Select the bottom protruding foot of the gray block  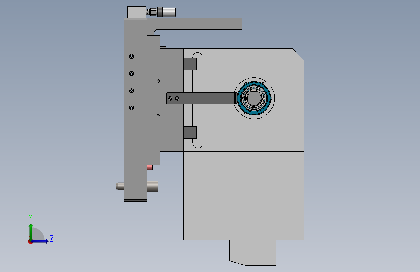pyautogui.click(x=252, y=253)
